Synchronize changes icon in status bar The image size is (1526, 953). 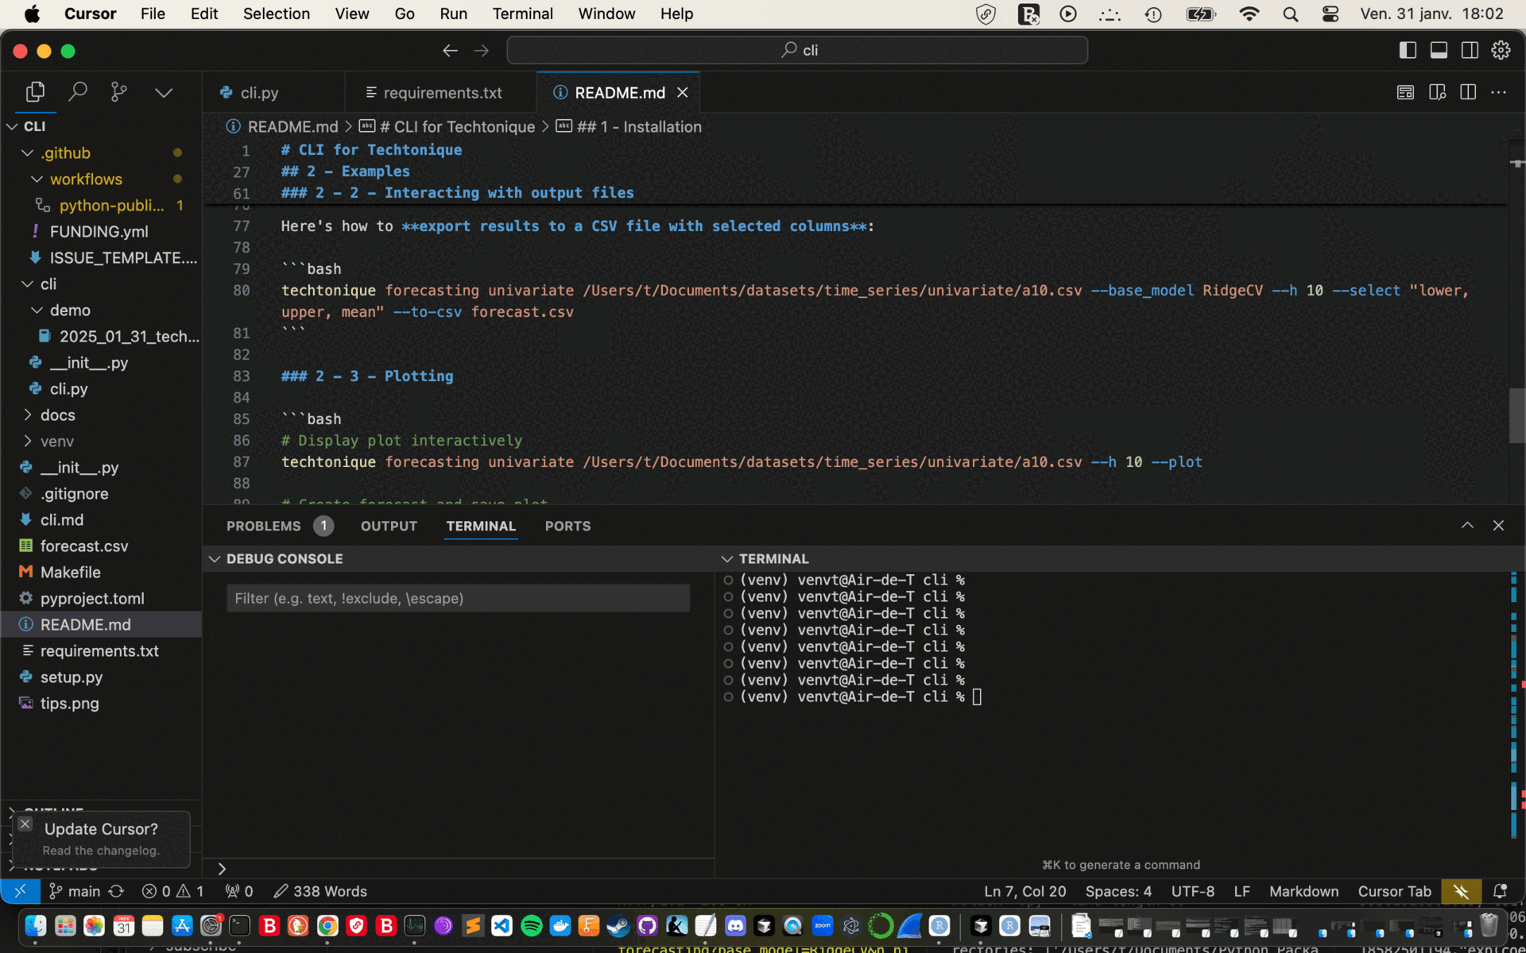(x=116, y=891)
